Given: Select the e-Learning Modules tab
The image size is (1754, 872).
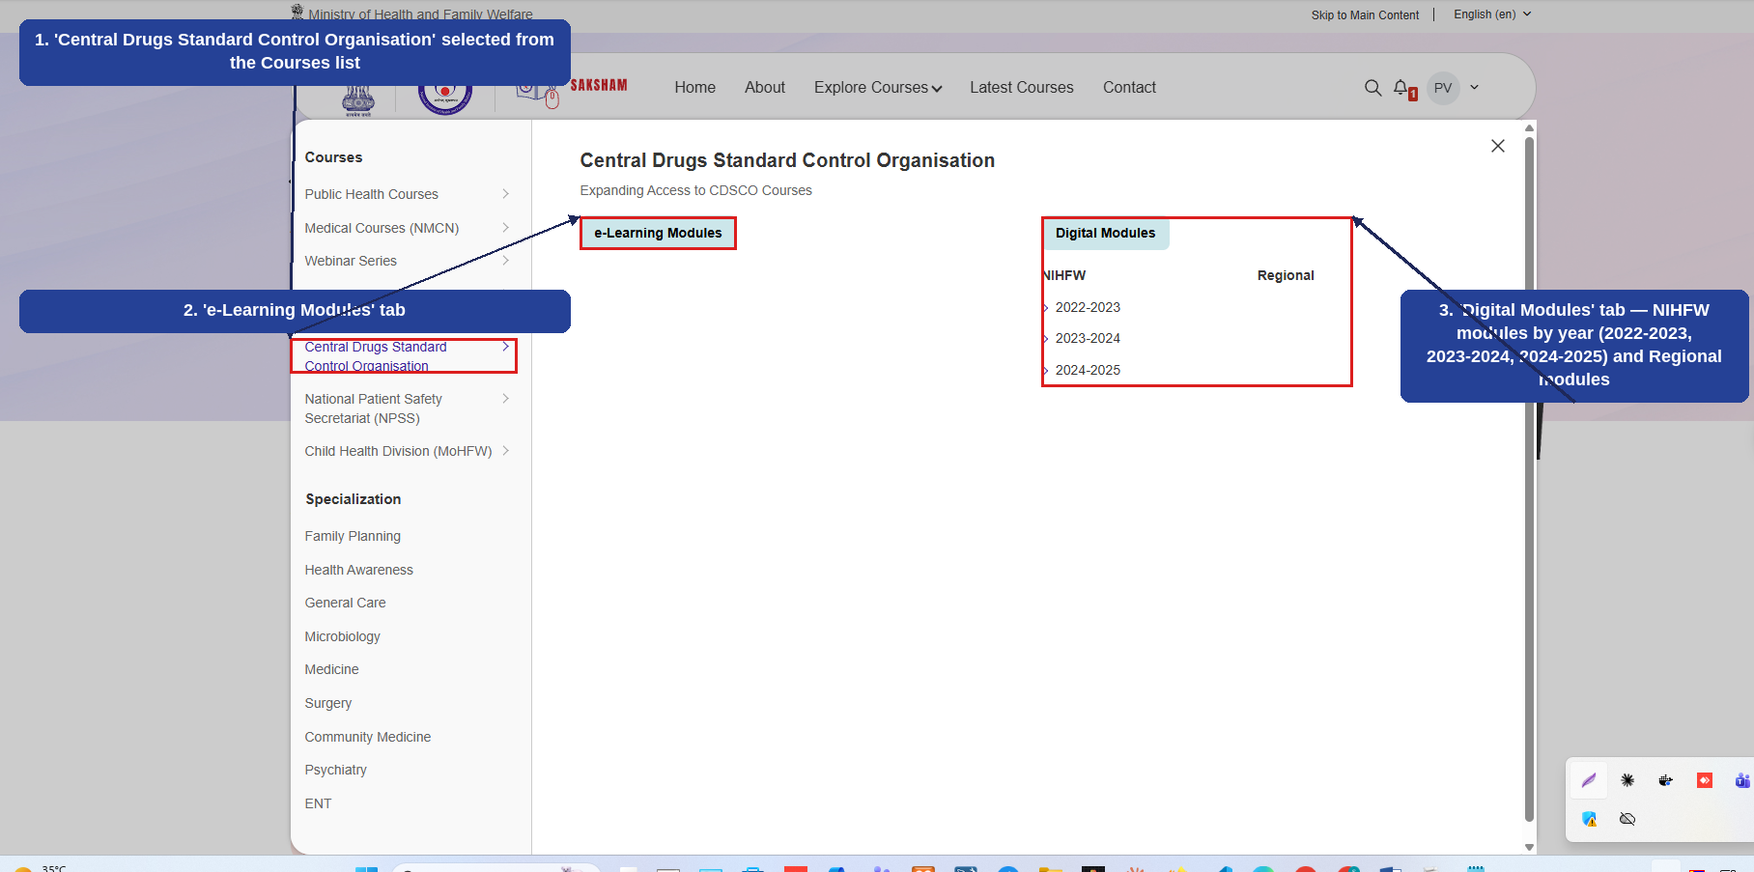Looking at the screenshot, I should point(658,233).
